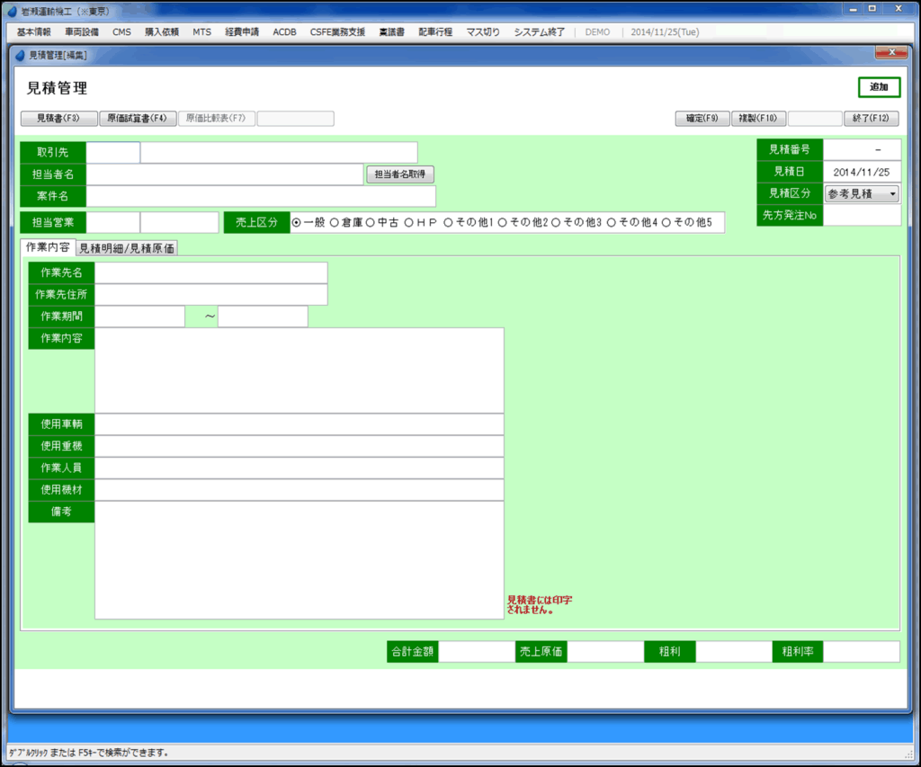This screenshot has width=921, height=767.
Task: Open the 基本情報 menu
Action: [34, 31]
